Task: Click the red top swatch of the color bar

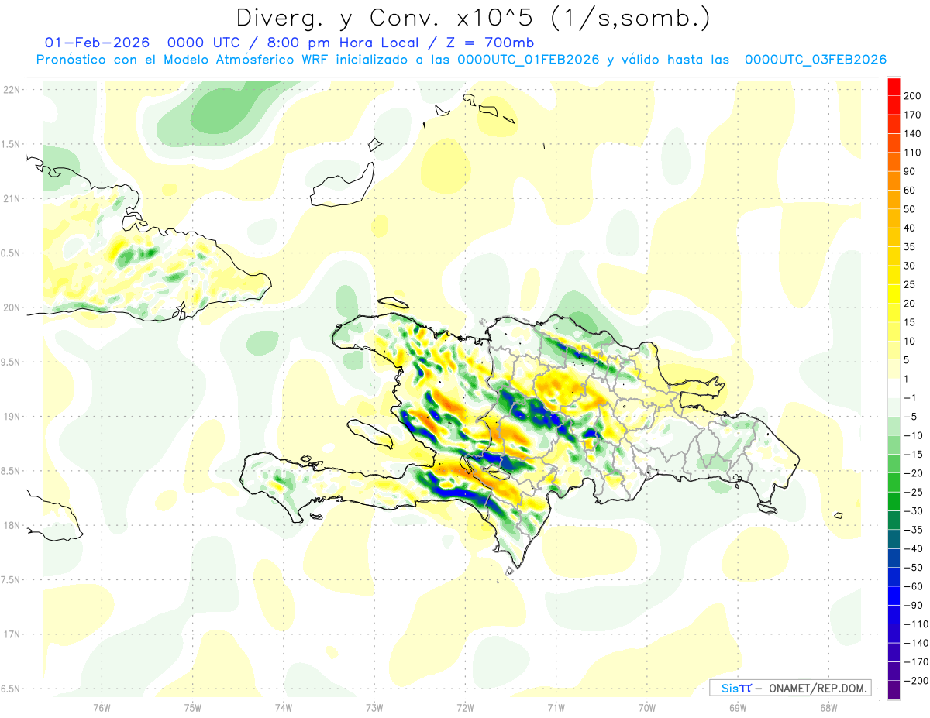Action: (894, 86)
